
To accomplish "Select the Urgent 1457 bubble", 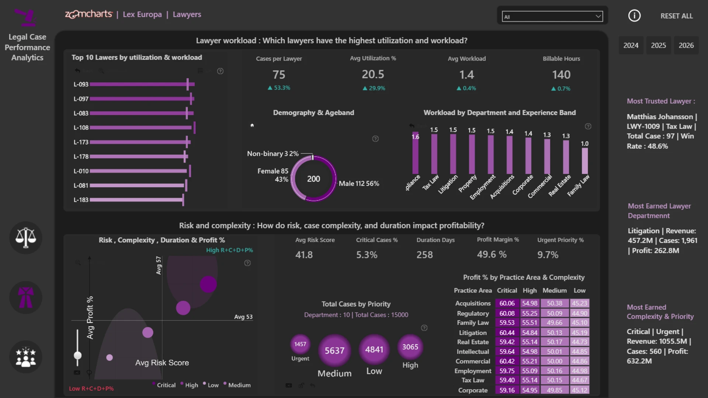I will (300, 344).
